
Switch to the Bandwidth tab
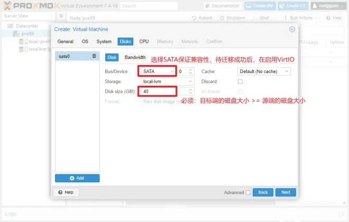[135, 57]
